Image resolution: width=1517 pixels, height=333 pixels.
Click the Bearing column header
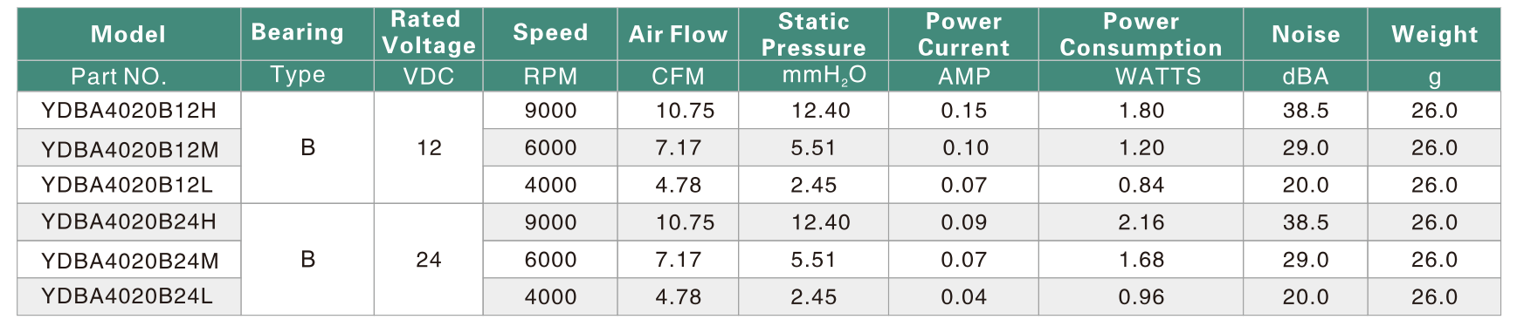(x=298, y=33)
